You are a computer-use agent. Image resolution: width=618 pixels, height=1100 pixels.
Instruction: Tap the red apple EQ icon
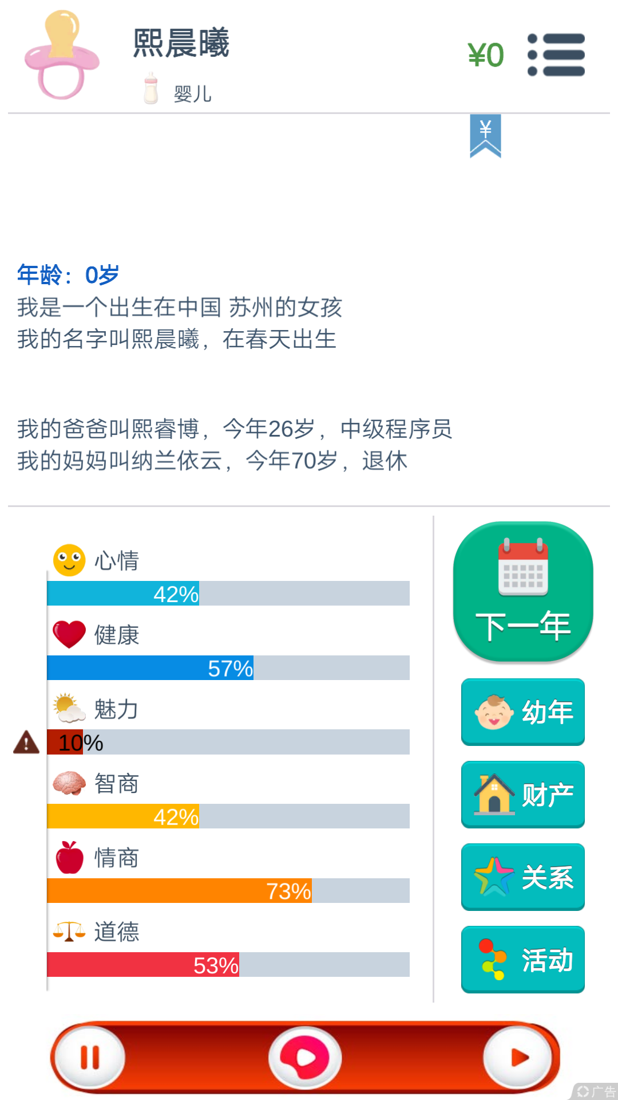(x=69, y=857)
